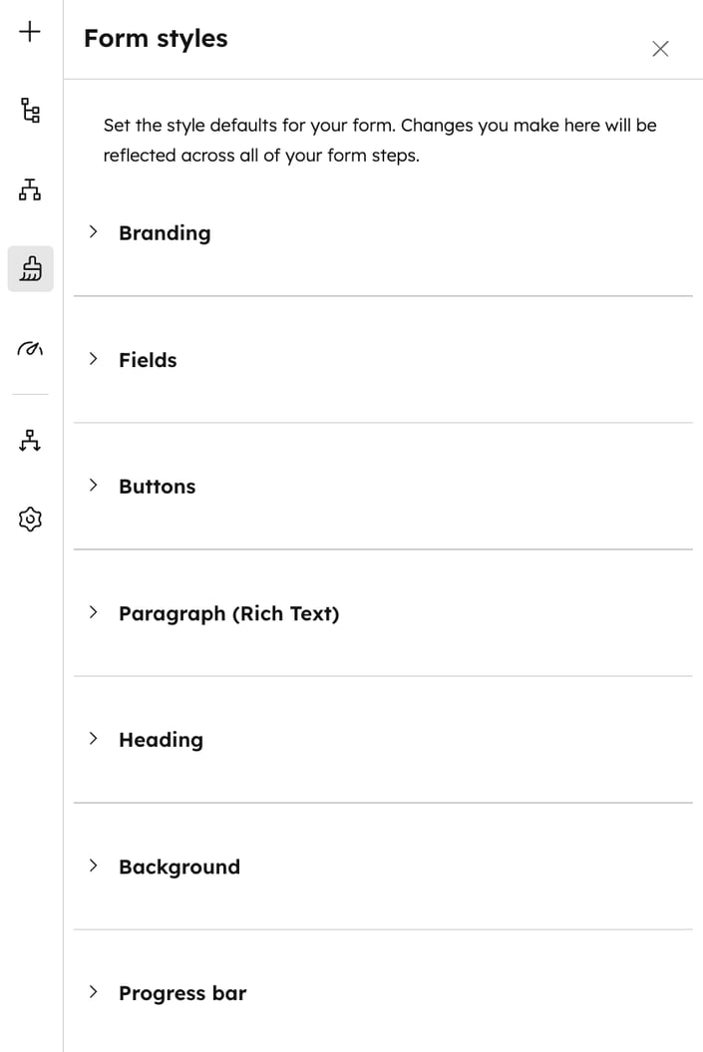Click the Heading section title
This screenshot has width=703, height=1052.
tap(161, 740)
